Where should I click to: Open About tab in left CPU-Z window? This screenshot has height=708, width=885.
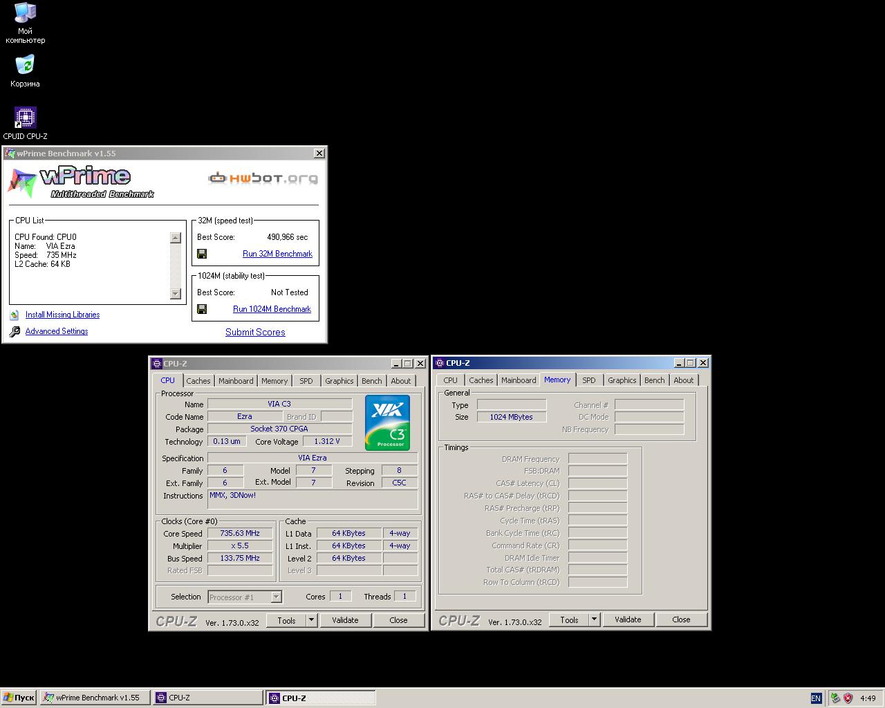[401, 381]
